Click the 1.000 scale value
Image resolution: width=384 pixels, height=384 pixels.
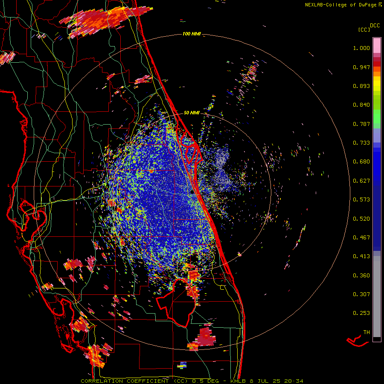tap(361, 48)
